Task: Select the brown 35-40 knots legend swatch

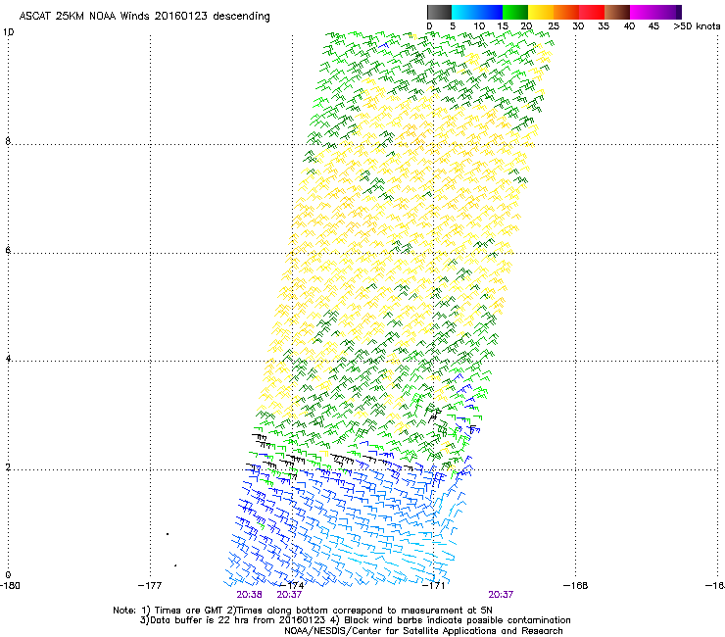Action: [617, 12]
